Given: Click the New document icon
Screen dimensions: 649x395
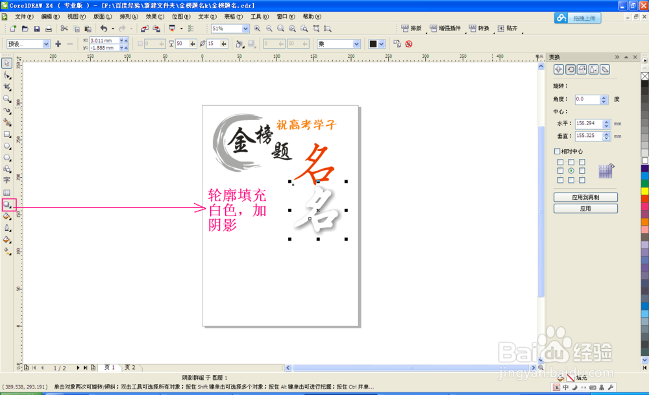Looking at the screenshot, I should pyautogui.click(x=13, y=29).
